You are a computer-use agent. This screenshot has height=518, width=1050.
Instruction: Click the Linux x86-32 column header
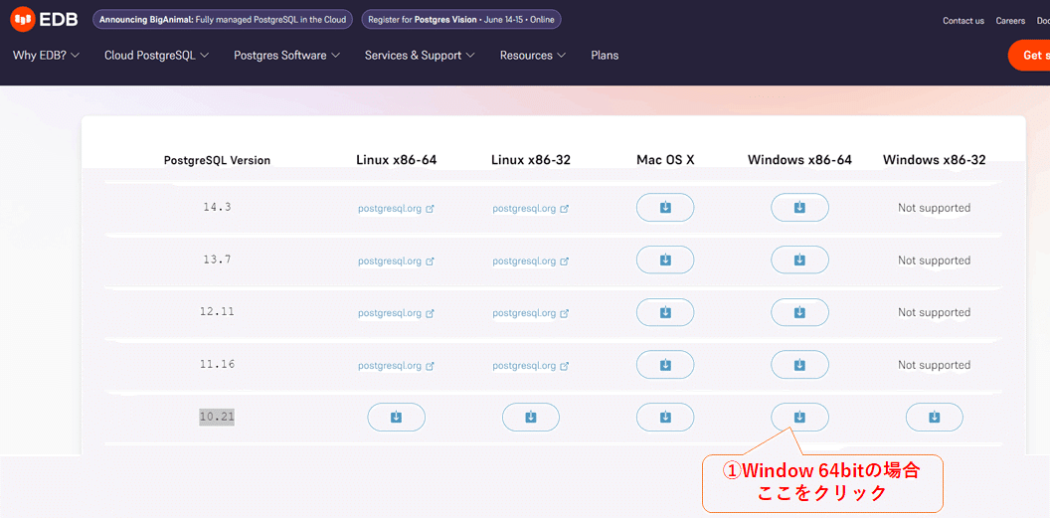click(530, 160)
